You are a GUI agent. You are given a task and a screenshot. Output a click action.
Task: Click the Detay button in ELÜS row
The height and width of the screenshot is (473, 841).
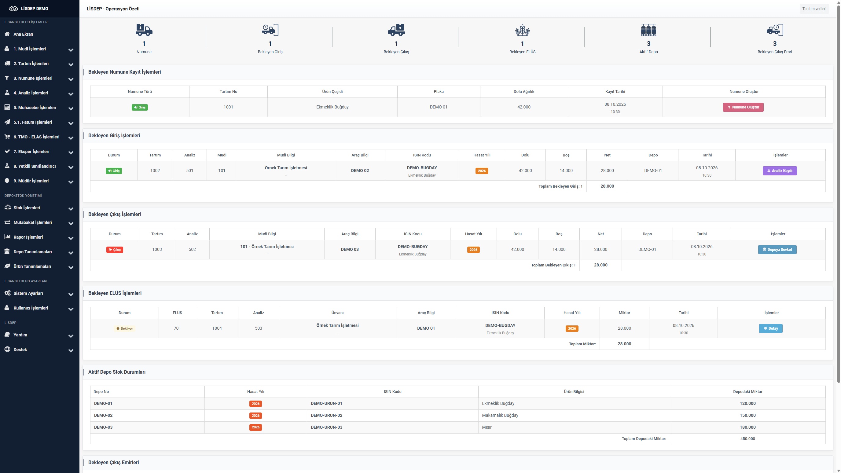tap(770, 328)
